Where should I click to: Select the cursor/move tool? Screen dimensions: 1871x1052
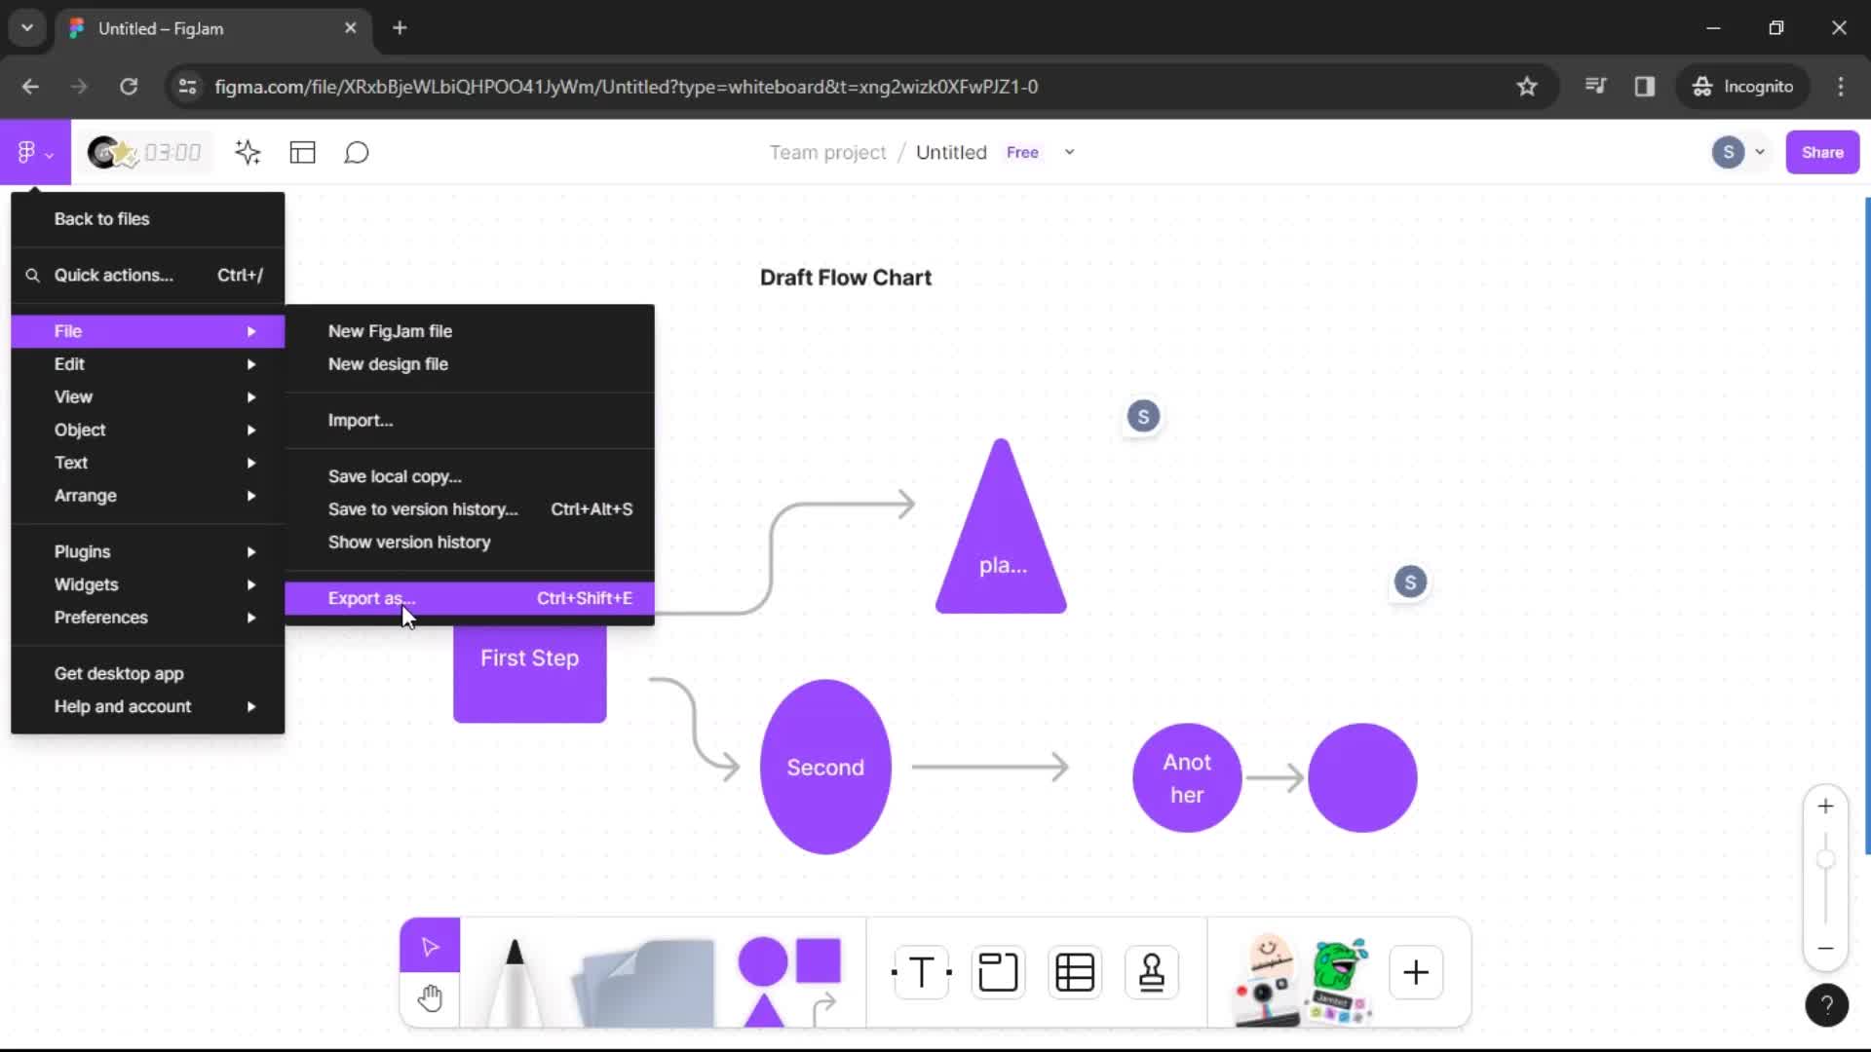[x=431, y=946]
